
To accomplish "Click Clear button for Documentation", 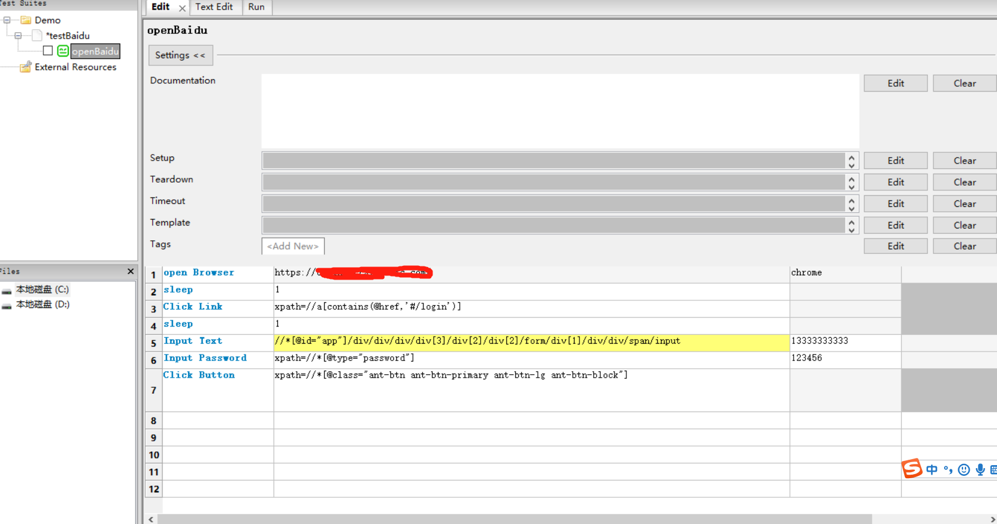I will 964,83.
